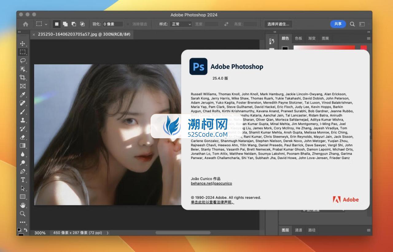Viewport: 393px width, 252px height.
Task: Go to the Home screen
Action: point(25,24)
